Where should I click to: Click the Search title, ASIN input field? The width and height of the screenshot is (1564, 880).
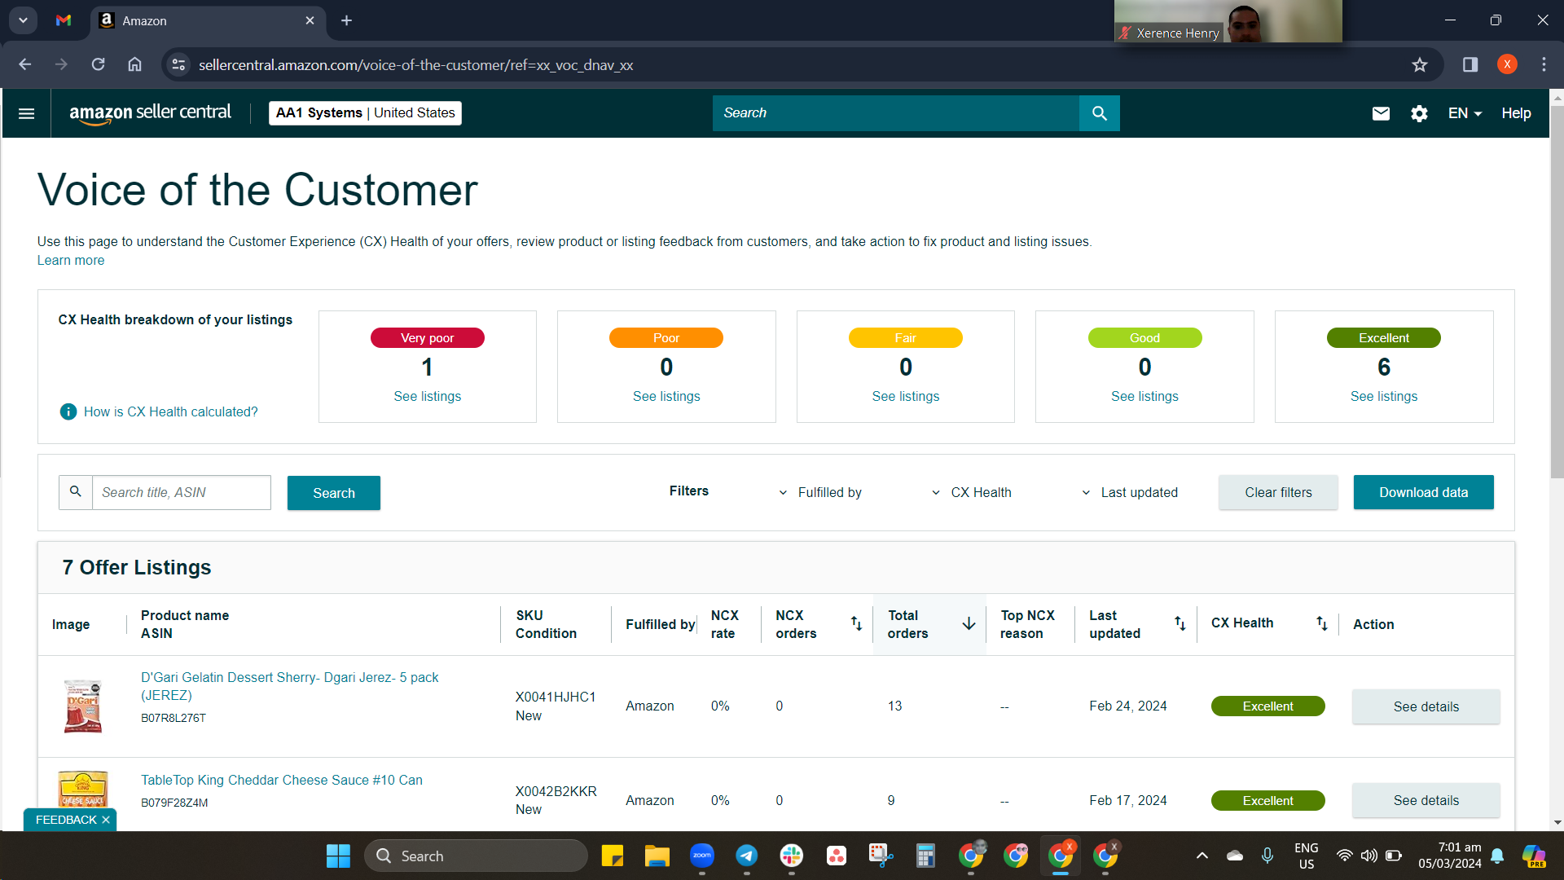tap(181, 493)
